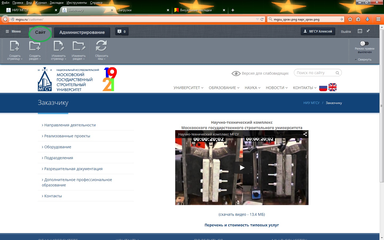Click the Выйти logout link
The width and height of the screenshot is (384, 240).
[x=346, y=31]
